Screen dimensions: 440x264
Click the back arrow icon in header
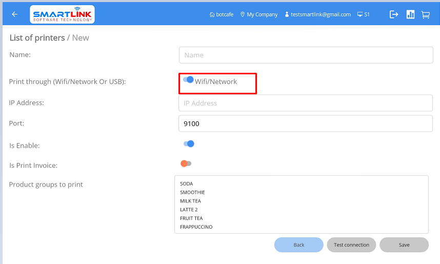point(14,14)
